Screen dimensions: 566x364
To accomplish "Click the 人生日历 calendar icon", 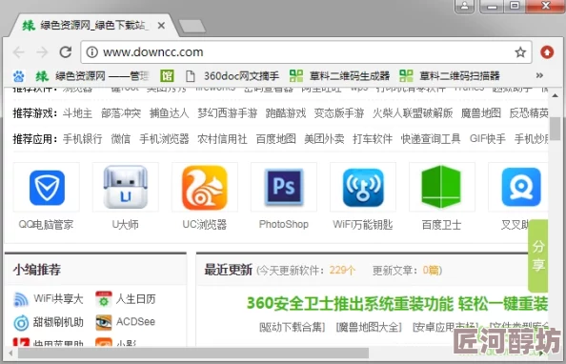I will click(x=104, y=299).
